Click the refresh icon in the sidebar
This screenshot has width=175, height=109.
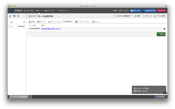(x=10, y=16)
